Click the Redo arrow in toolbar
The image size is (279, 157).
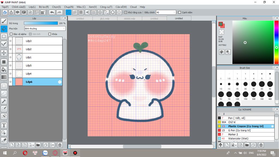pos(59,12)
